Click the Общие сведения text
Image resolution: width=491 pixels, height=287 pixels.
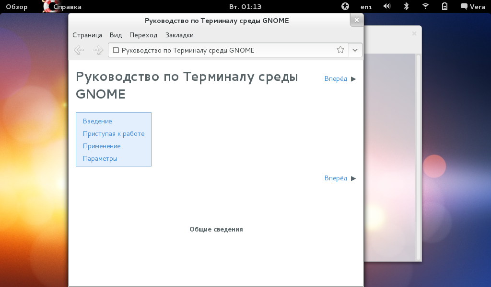[x=216, y=229]
